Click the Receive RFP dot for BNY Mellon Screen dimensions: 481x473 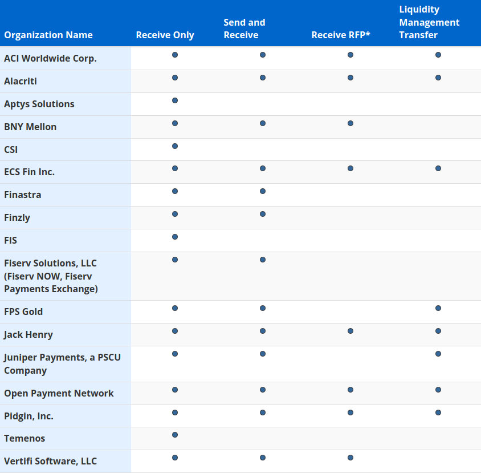pyautogui.click(x=350, y=123)
